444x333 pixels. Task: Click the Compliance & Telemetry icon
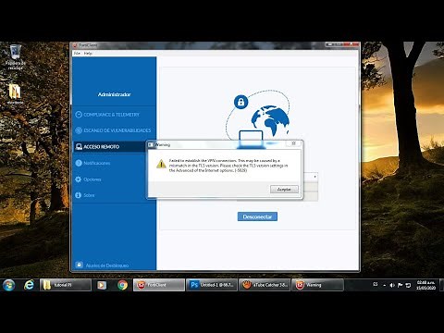79,115
